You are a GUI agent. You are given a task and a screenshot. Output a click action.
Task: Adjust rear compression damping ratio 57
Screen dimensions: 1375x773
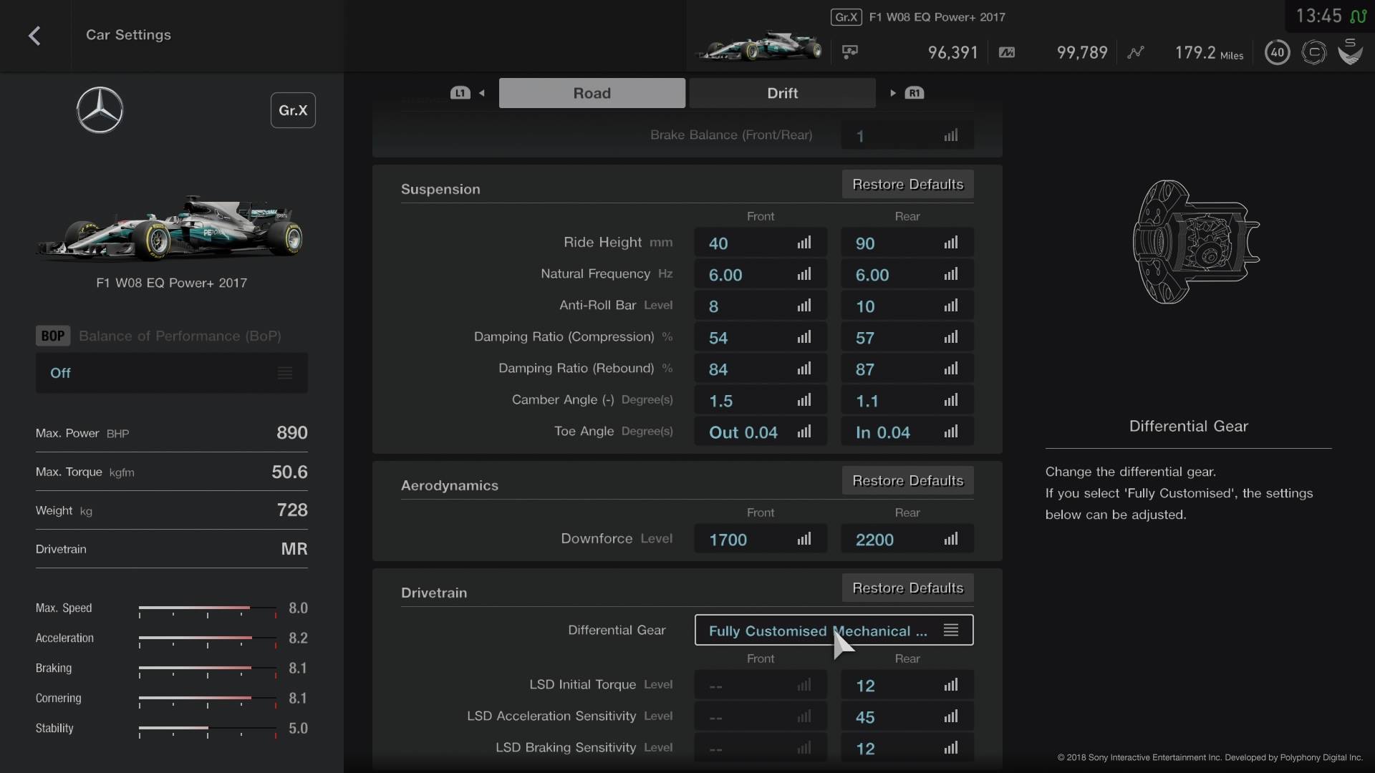[x=907, y=337]
